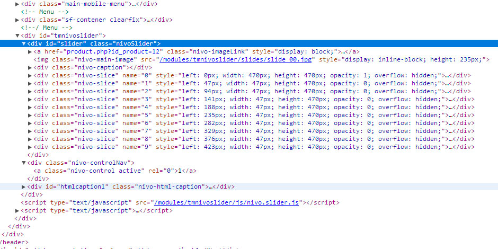
Task: Expand the nivo-imageLink anchor node
Action: (x=30, y=52)
